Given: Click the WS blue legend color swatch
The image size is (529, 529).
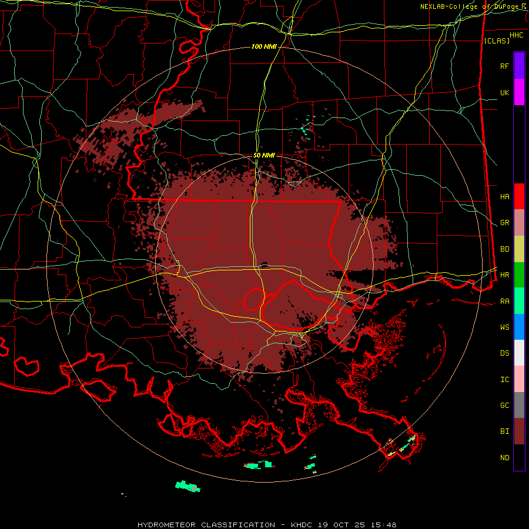Looking at the screenshot, I should [519, 327].
